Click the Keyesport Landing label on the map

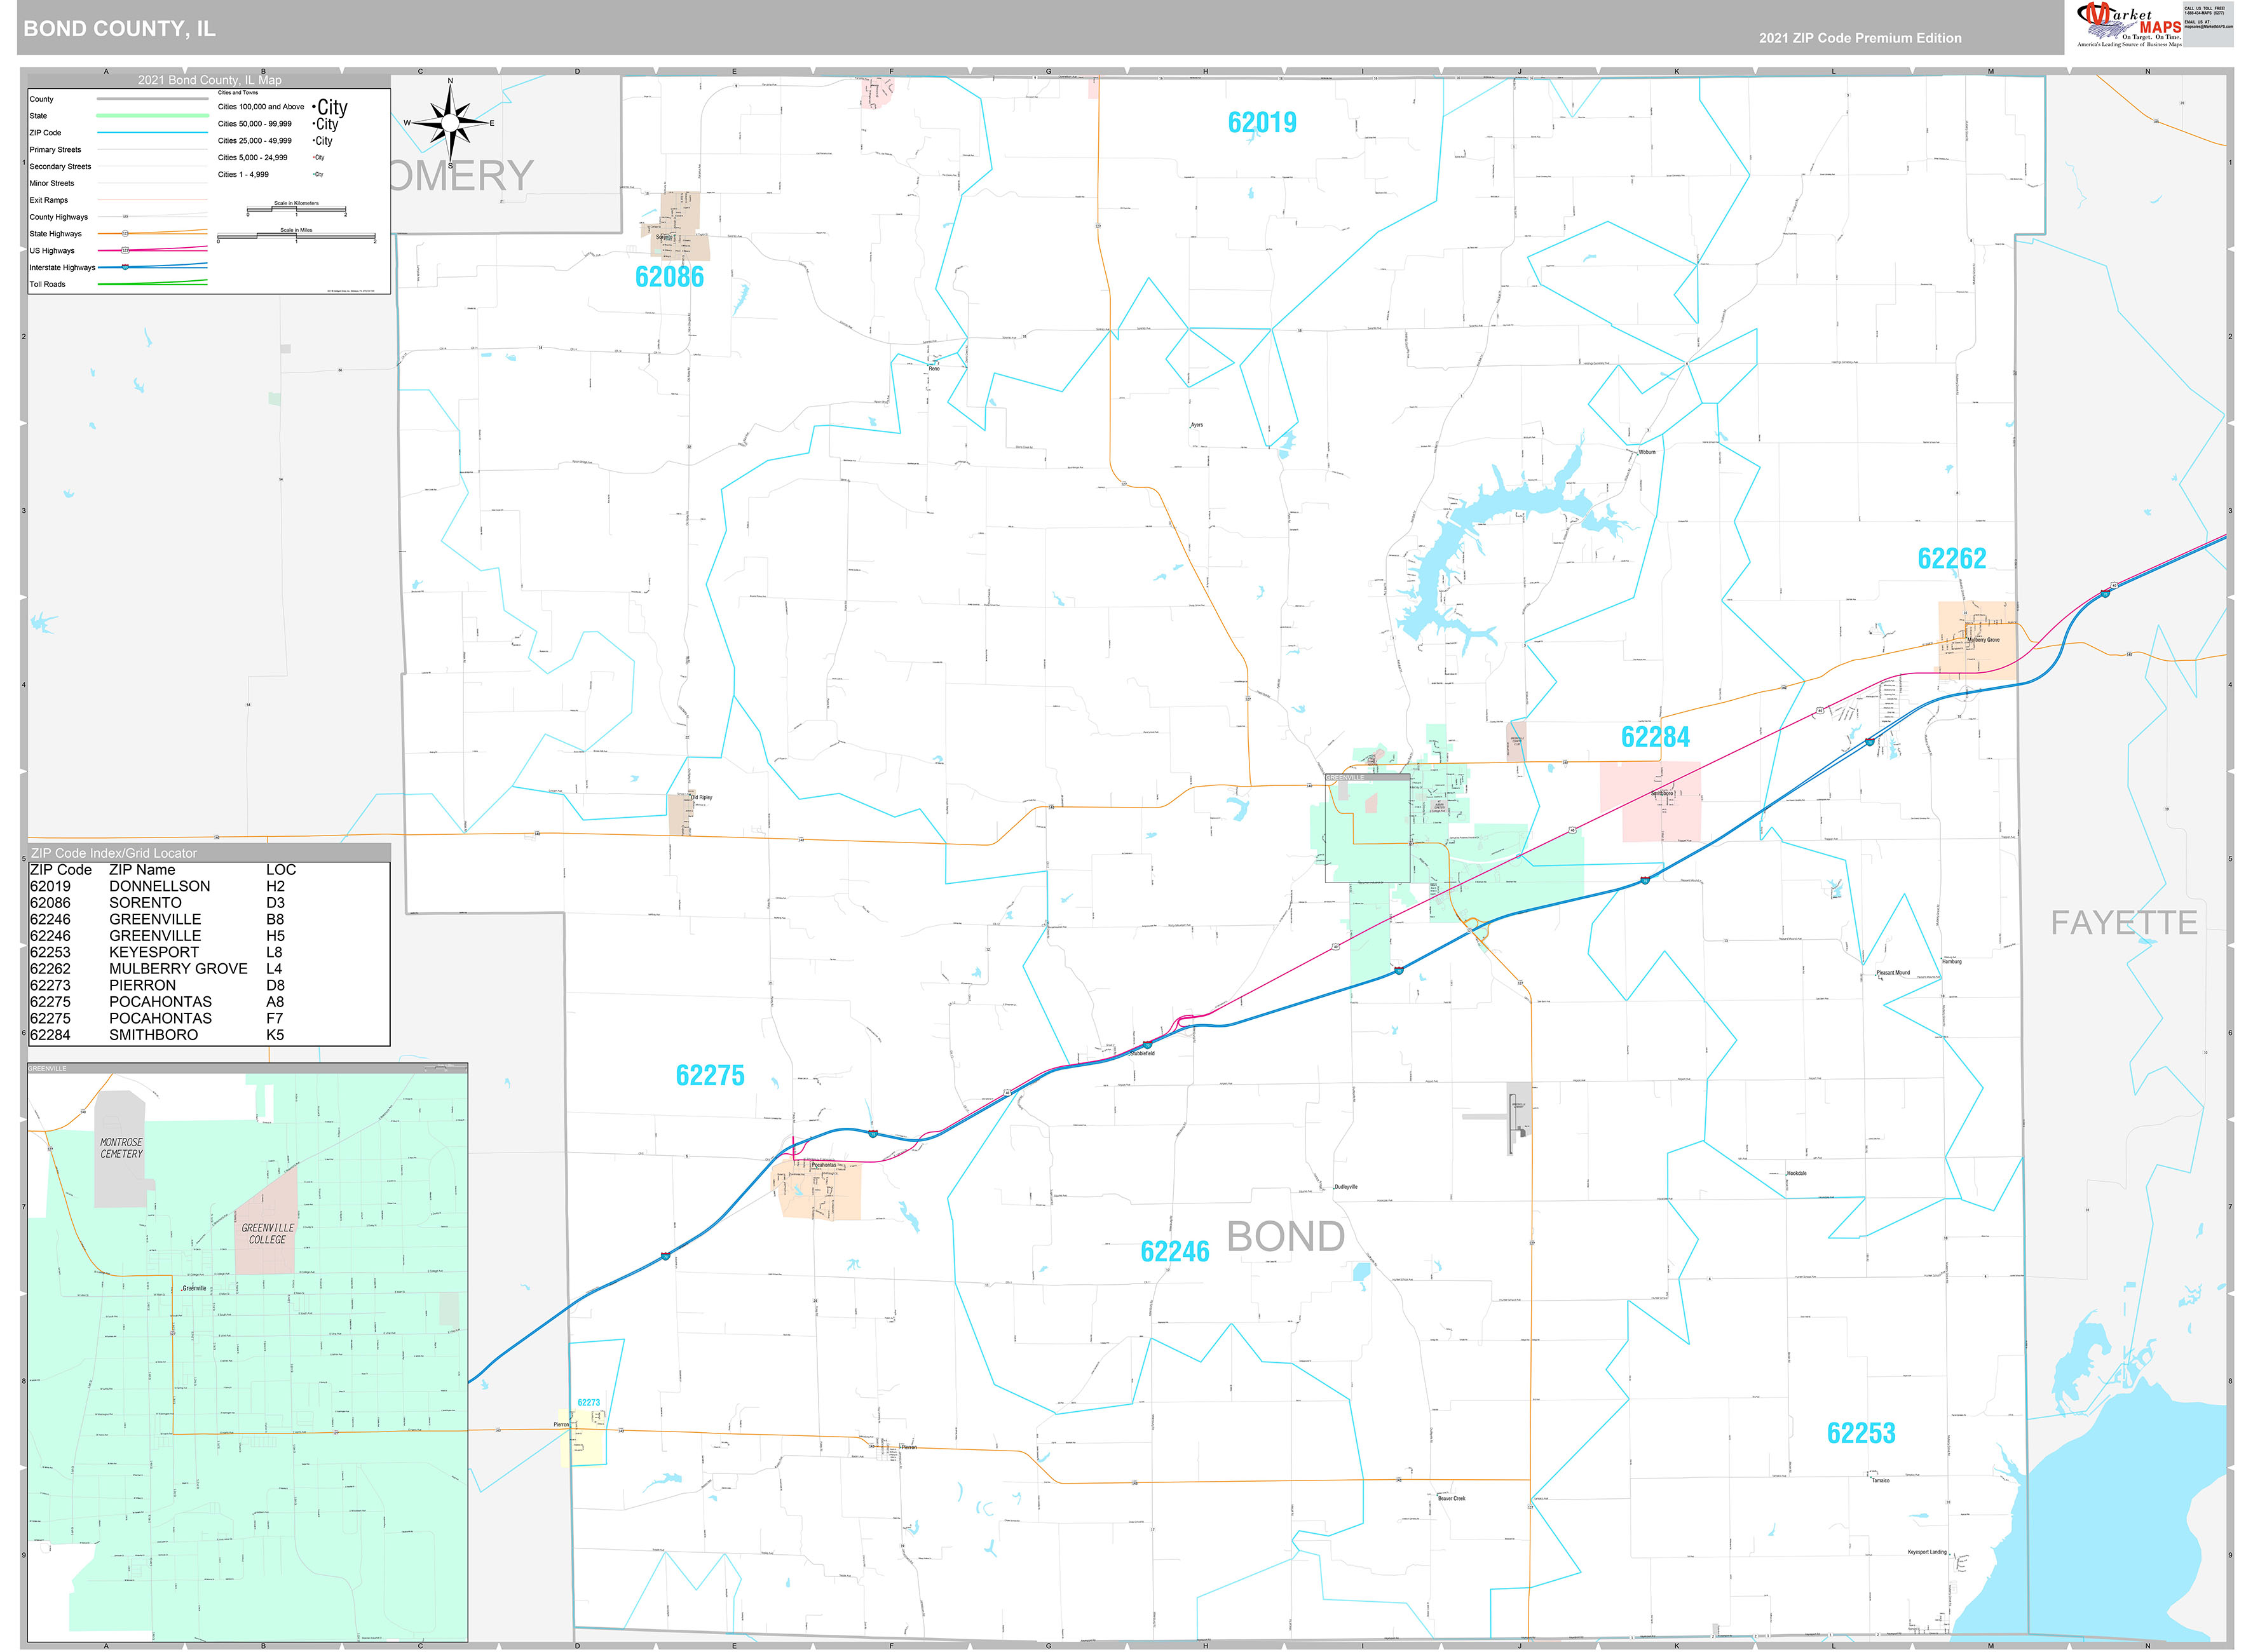(1927, 1552)
